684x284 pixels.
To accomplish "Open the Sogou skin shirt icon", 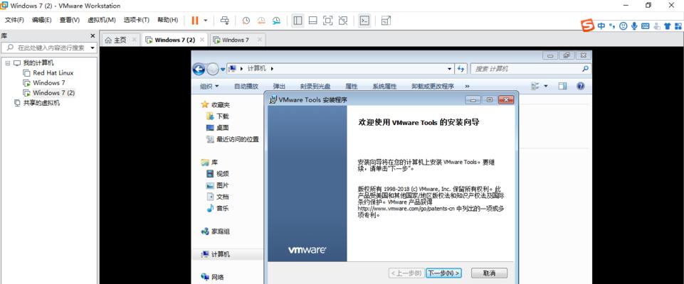I will point(667,26).
